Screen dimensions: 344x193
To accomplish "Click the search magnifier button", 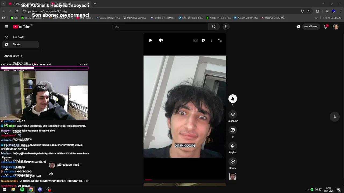I will (214, 27).
